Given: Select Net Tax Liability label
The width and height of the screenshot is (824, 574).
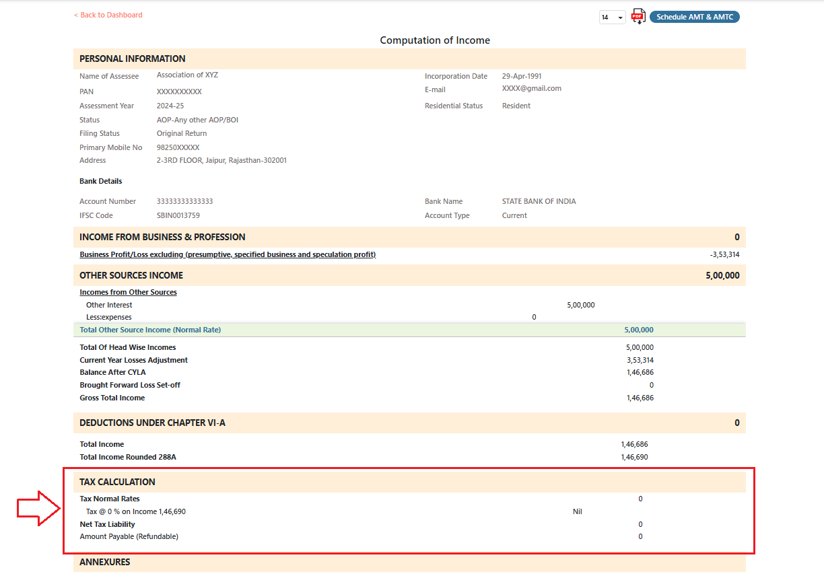Looking at the screenshot, I should 107,524.
